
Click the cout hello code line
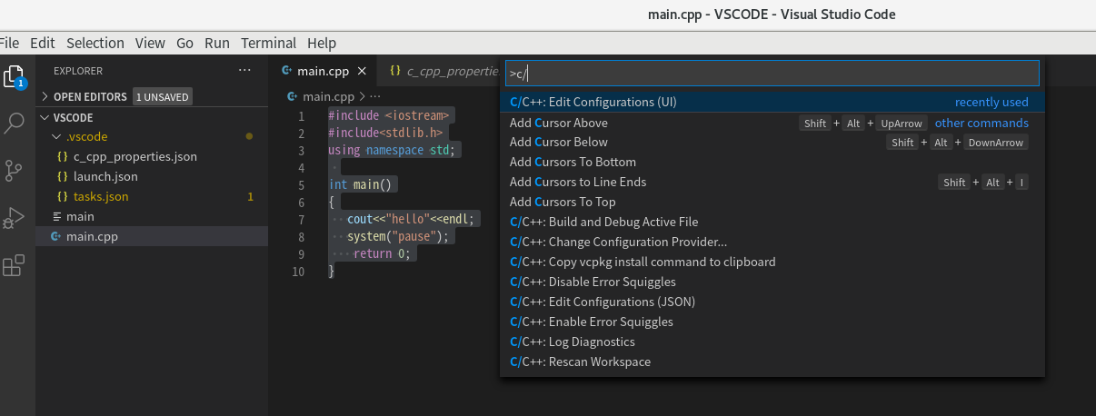tap(411, 219)
